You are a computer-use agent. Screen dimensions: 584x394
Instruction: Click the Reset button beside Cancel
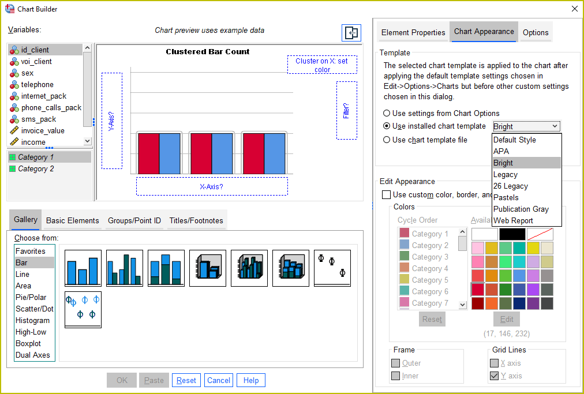click(186, 380)
